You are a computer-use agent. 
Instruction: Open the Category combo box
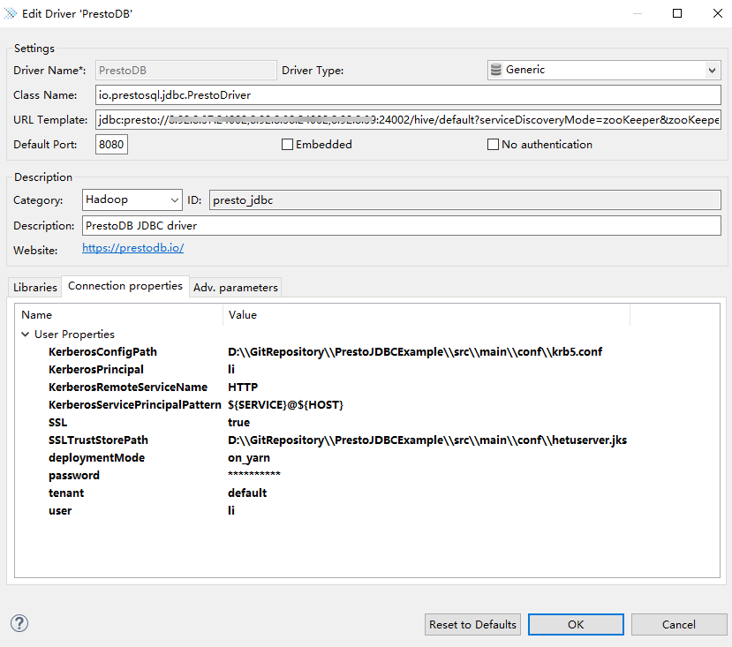[132, 199]
